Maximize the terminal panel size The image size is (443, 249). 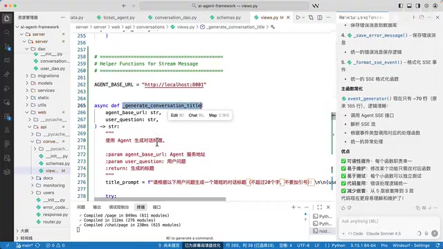(x=320, y=207)
